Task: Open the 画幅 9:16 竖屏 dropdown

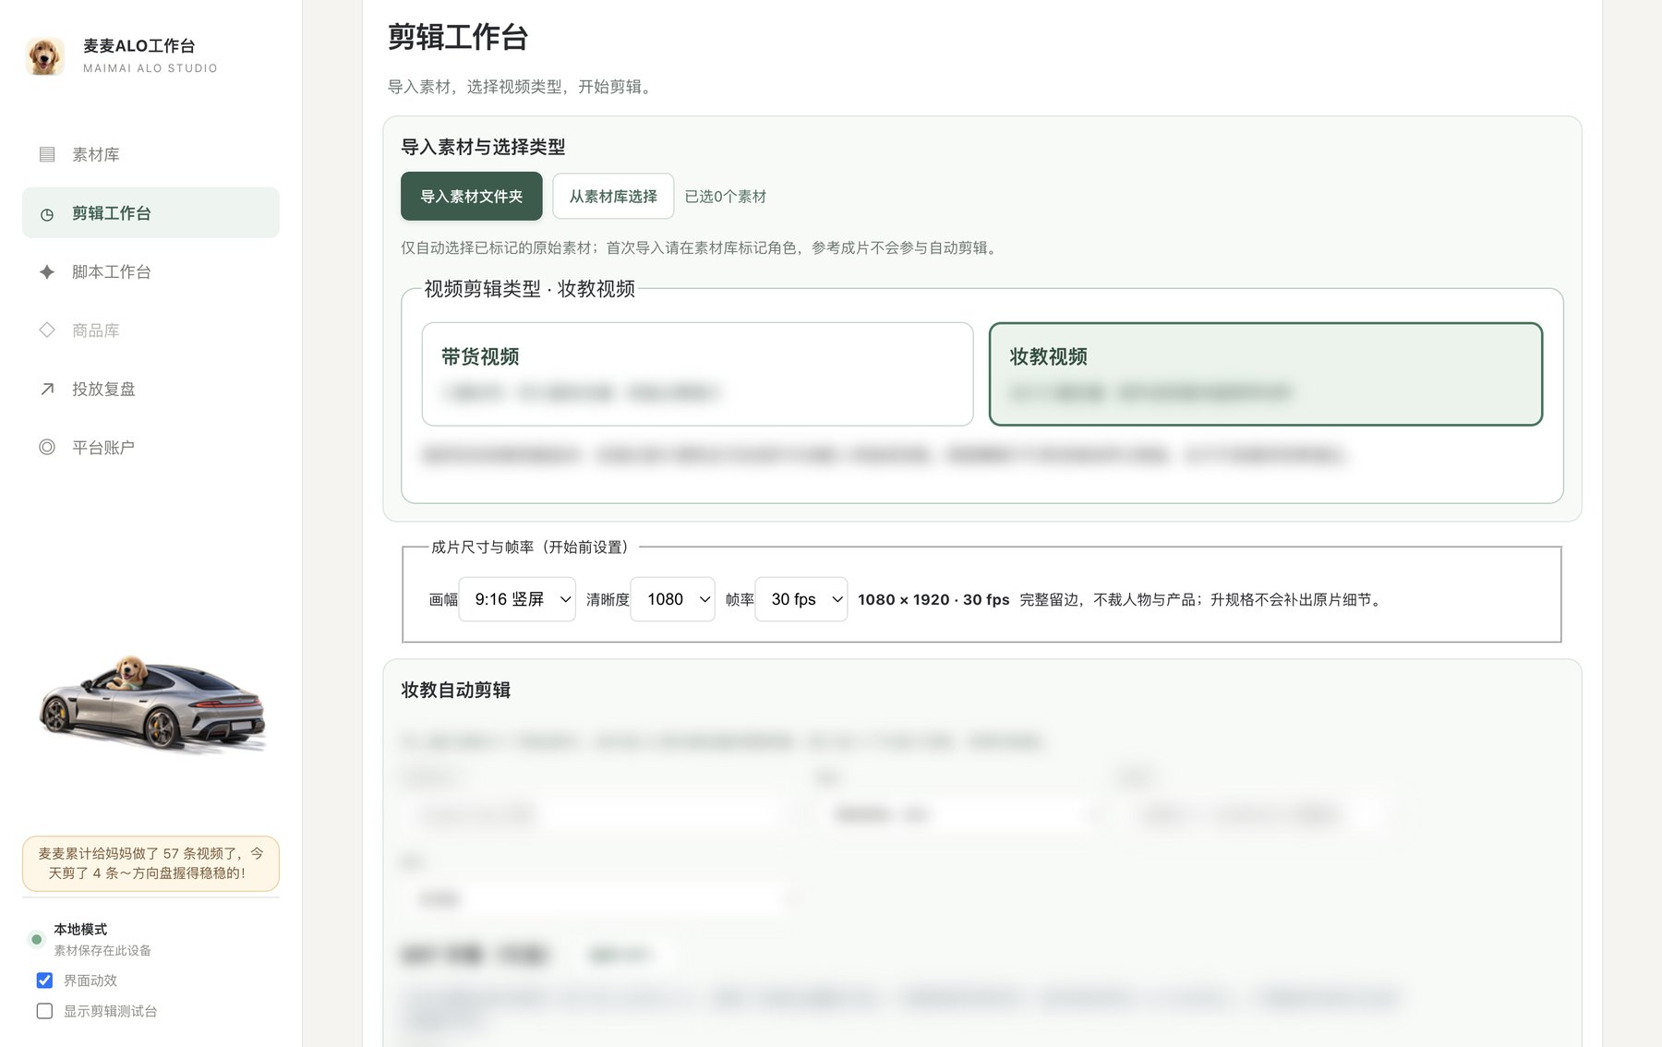Action: pyautogui.click(x=517, y=599)
